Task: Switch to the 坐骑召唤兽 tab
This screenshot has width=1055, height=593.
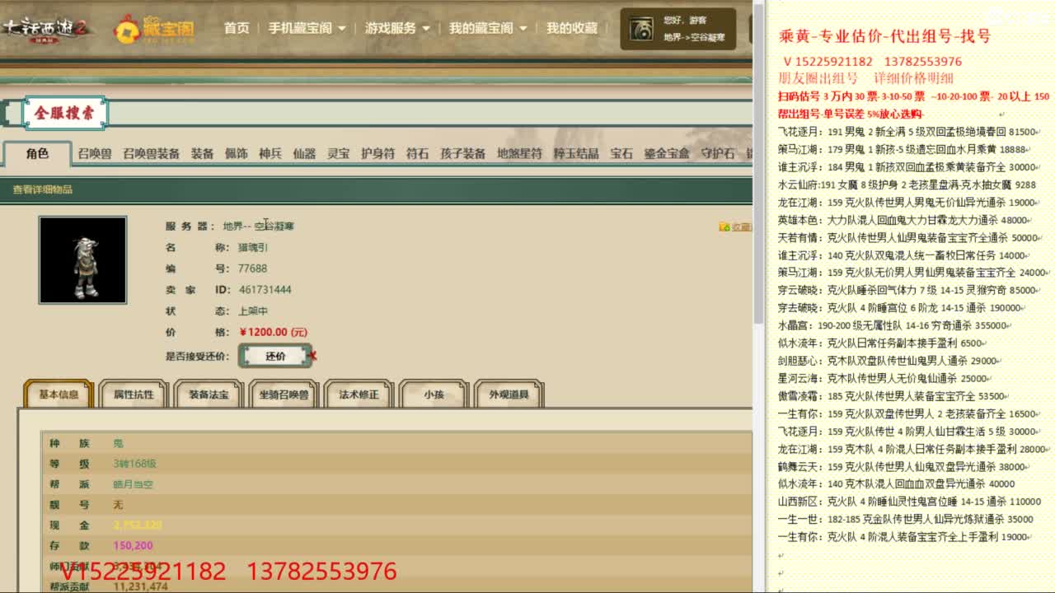Action: pos(284,395)
